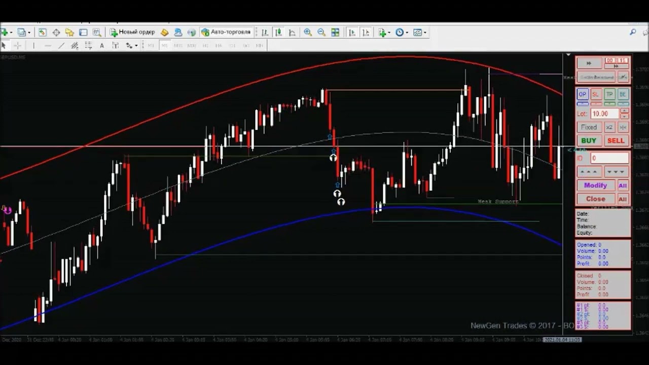Toggle the OP option in the panel
This screenshot has width=649, height=365.
583,94
